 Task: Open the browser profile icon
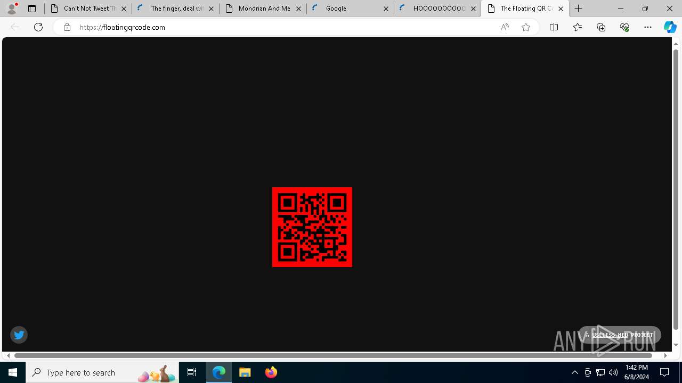(12, 9)
